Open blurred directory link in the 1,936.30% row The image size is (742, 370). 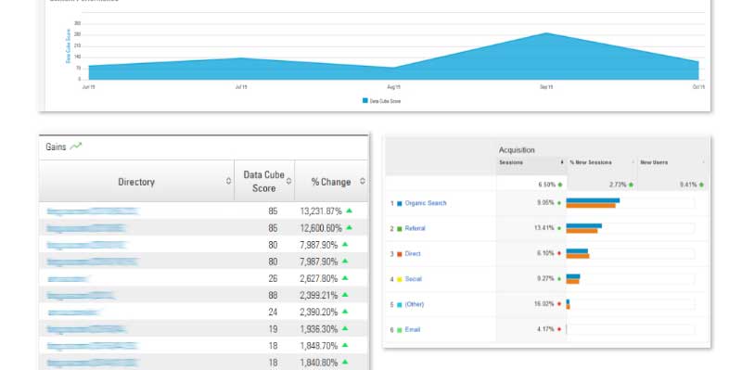click(x=86, y=329)
